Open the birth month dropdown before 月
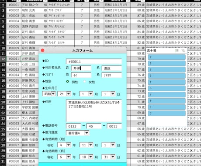This screenshot has height=166, width=201. coord(90,94)
